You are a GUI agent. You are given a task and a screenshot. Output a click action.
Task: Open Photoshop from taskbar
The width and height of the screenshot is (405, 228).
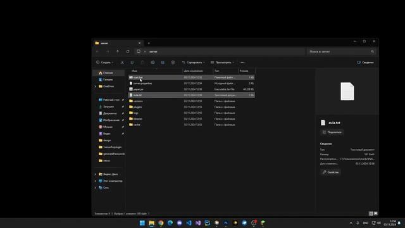226,223
